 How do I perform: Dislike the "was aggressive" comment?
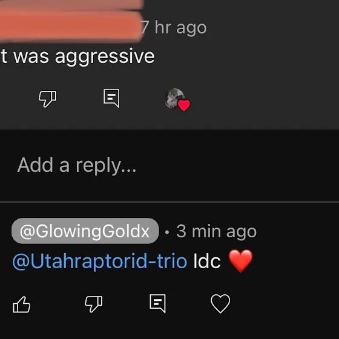pyautogui.click(x=48, y=99)
